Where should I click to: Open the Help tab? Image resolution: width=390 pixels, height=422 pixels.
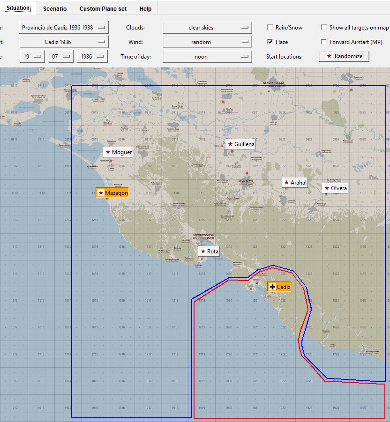click(x=145, y=8)
